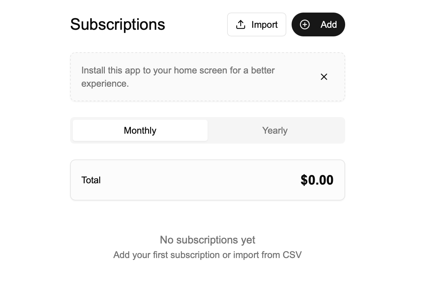The image size is (445, 307).
Task: Click the X icon to dismiss install banner
Action: [324, 76]
